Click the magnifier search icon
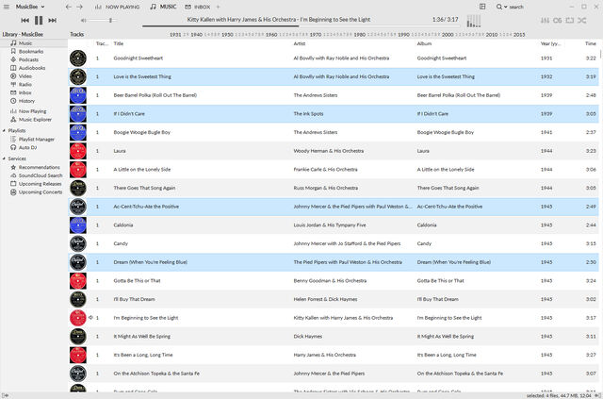The width and height of the screenshot is (603, 399). (x=499, y=7)
